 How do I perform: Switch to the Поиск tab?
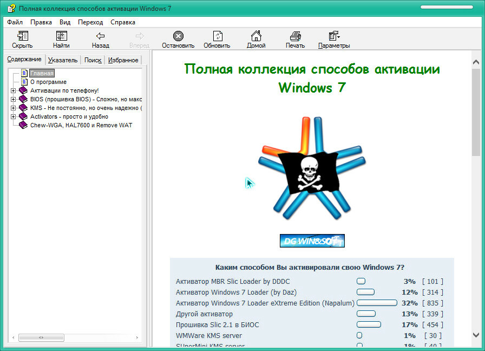93,60
